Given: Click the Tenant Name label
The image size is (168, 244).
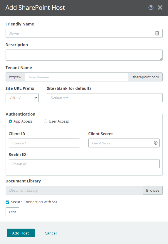Looking at the screenshot, I should (19, 68).
